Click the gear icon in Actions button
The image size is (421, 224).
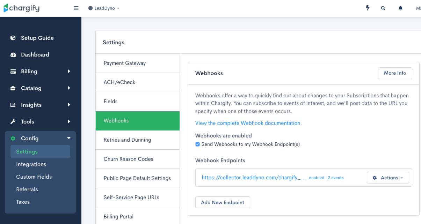pos(375,178)
